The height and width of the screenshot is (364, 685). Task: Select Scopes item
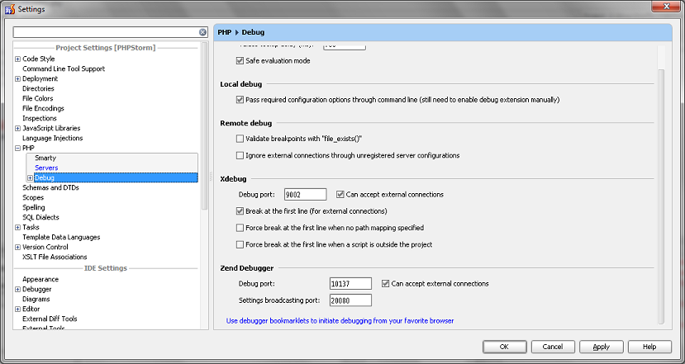coord(33,198)
